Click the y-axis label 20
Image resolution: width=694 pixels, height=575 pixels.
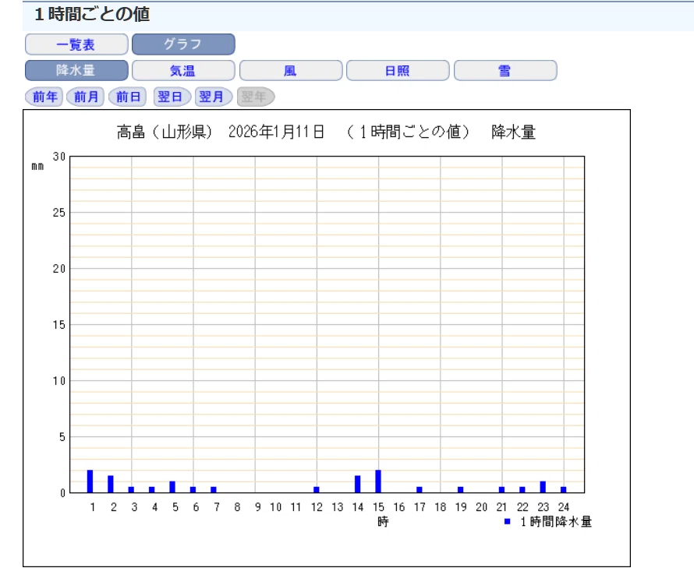tap(59, 269)
